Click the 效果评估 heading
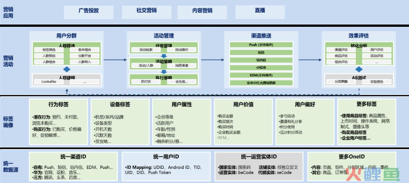Viewport: 409px width, 183px height. [358, 36]
